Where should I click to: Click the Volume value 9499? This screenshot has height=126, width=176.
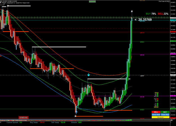point(80,122)
